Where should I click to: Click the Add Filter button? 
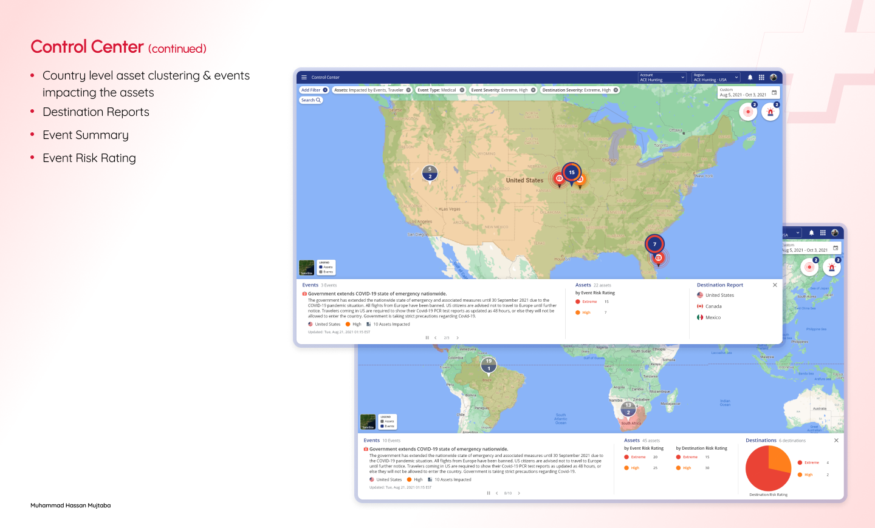pyautogui.click(x=314, y=90)
